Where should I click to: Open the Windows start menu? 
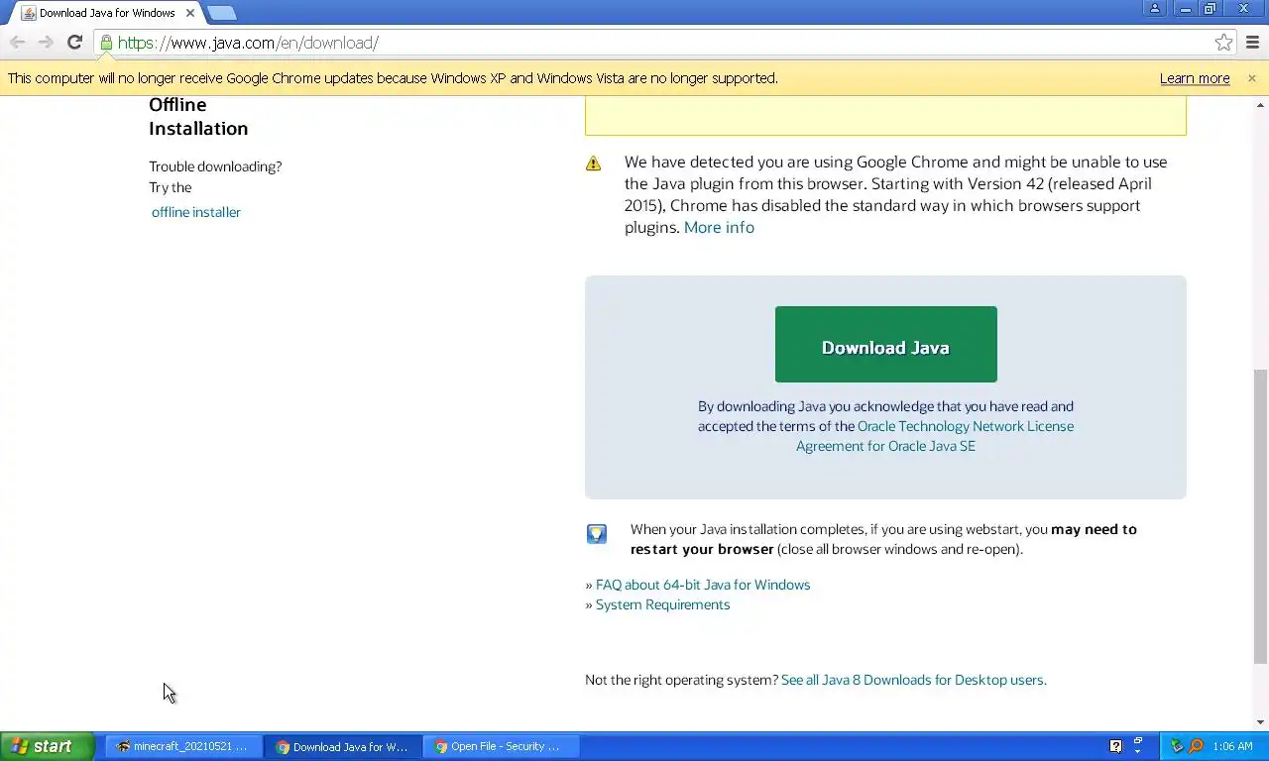(x=47, y=746)
